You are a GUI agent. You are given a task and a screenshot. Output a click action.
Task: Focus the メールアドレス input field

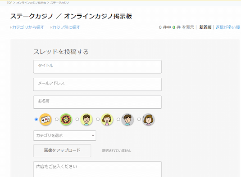[x=97, y=84]
